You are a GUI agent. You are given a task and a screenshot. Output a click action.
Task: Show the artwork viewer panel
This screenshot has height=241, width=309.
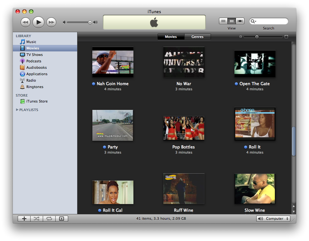click(x=62, y=219)
